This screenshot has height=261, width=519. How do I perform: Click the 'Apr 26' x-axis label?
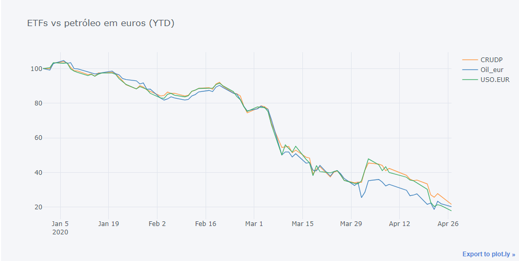[448, 223]
